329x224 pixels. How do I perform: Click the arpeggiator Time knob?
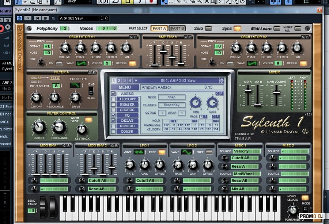pos(196,102)
